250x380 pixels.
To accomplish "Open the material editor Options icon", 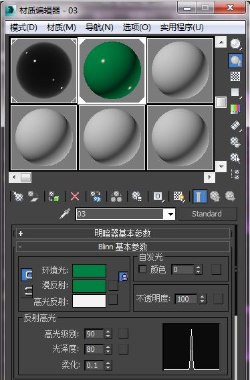I will [235, 141].
